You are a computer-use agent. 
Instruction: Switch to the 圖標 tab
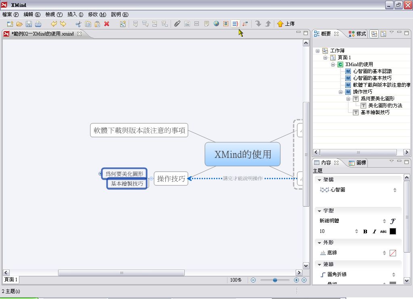click(357, 163)
